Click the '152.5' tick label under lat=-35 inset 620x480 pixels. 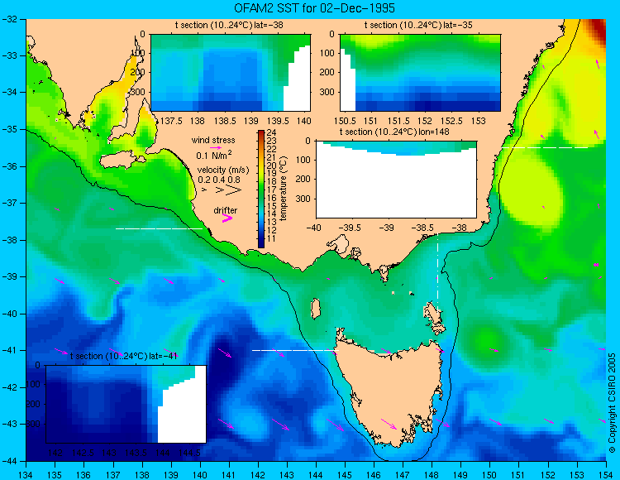(x=451, y=121)
